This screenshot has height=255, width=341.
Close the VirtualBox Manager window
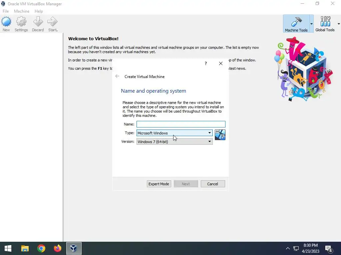[333, 3]
